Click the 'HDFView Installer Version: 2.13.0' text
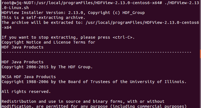The image size is (201, 108). pyautogui.click(x=42, y=13)
